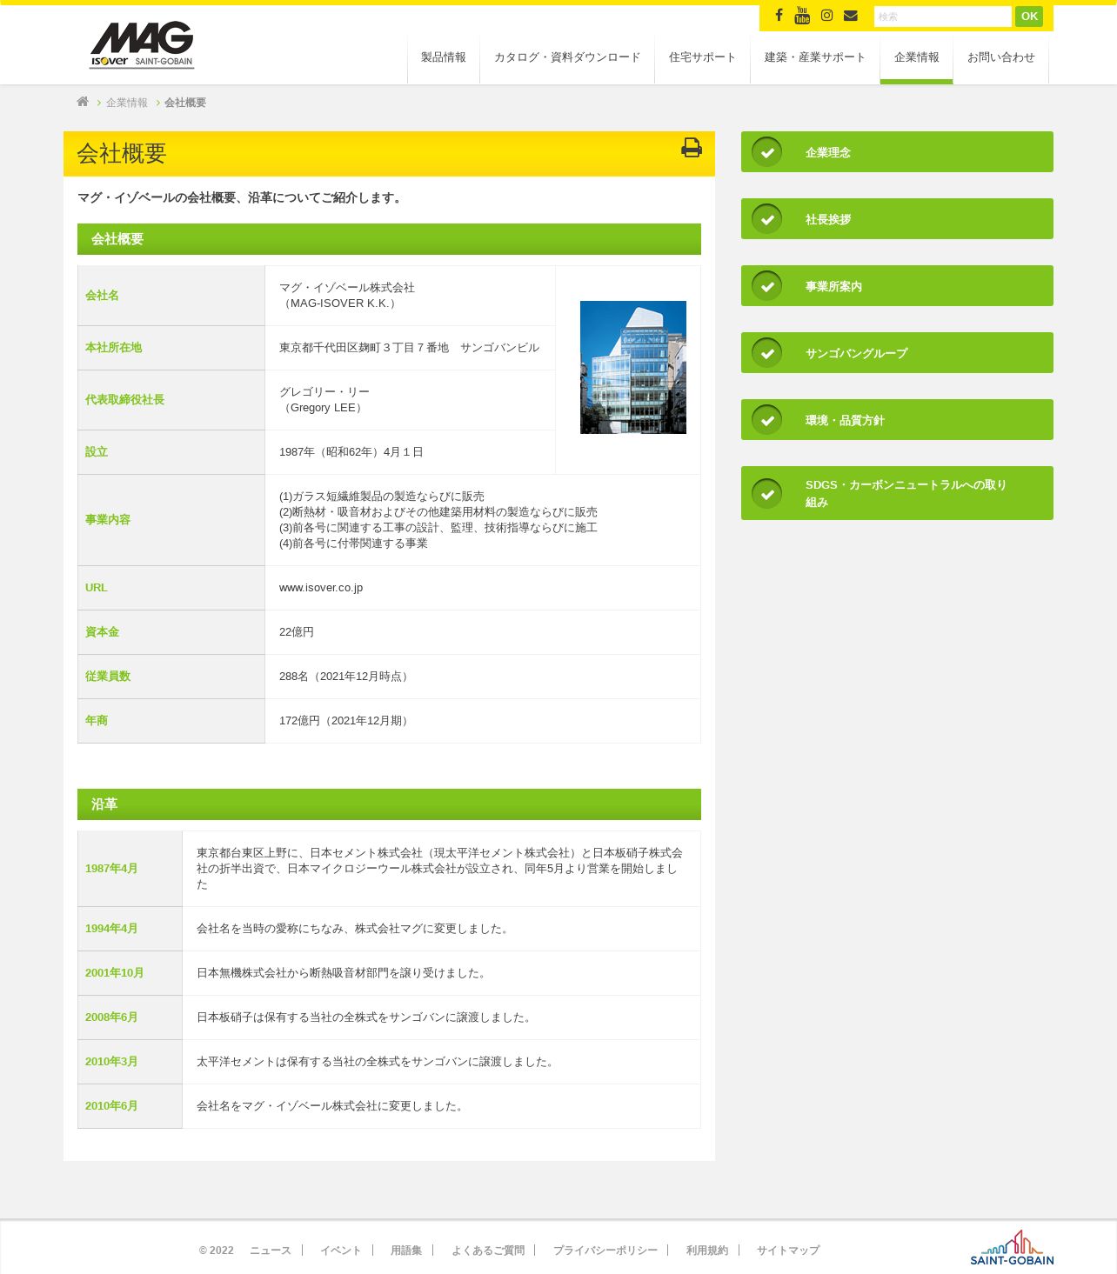Viewport: 1117px width, 1274px height.
Task: Click the 企業情報 breadcrumb link
Action: coord(127,103)
